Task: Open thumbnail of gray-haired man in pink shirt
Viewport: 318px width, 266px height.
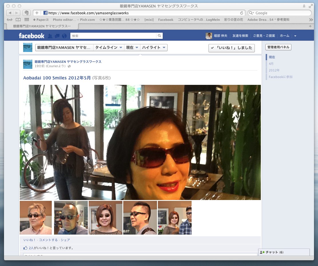Action: coord(36,218)
